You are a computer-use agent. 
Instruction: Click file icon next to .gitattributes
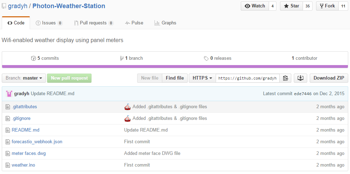[8, 107]
